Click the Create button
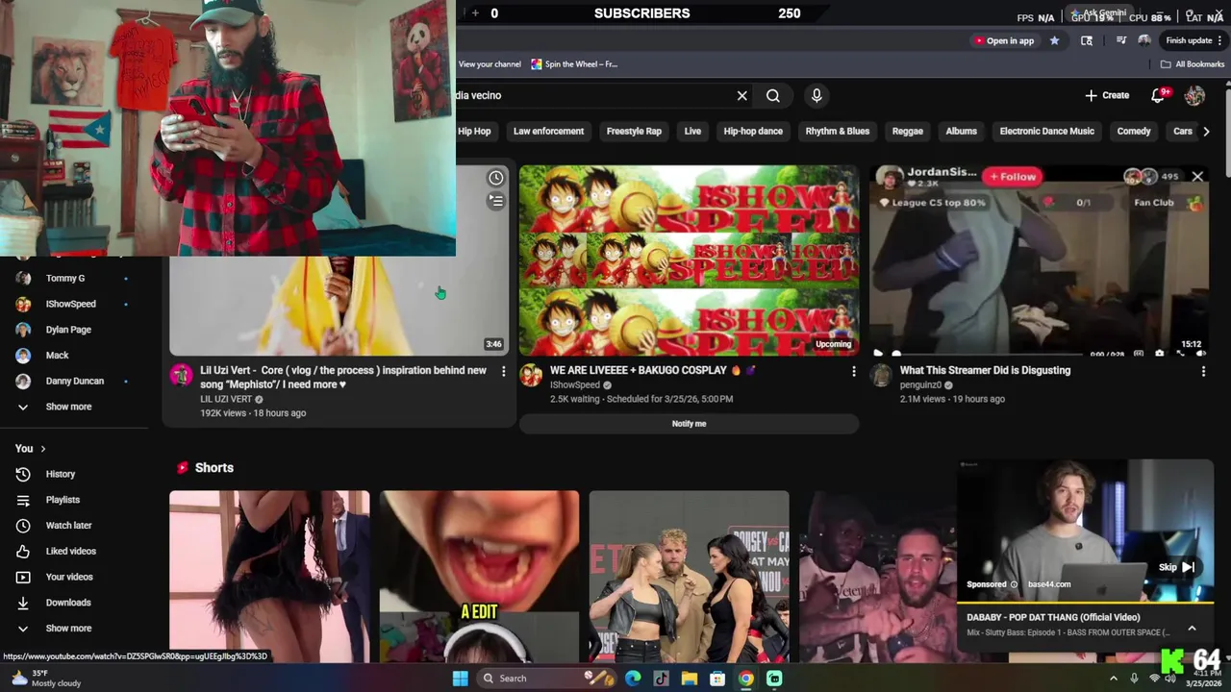The height and width of the screenshot is (692, 1231). [x=1107, y=95]
